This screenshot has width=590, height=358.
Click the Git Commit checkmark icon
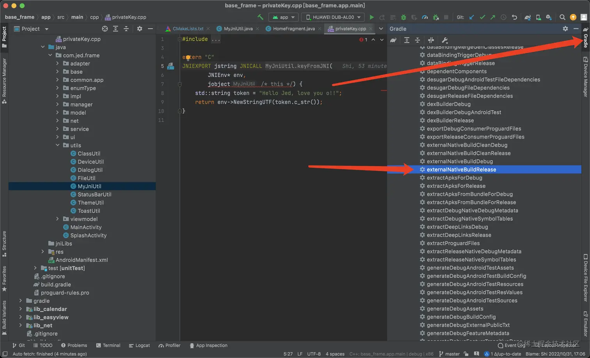[482, 17]
